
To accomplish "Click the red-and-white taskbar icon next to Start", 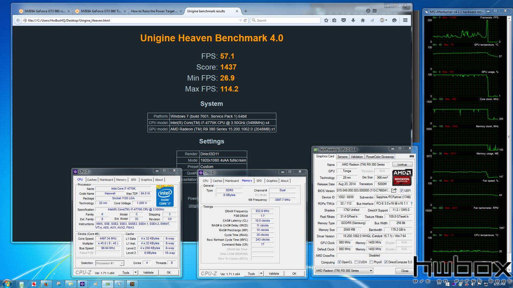I will pos(34,284).
